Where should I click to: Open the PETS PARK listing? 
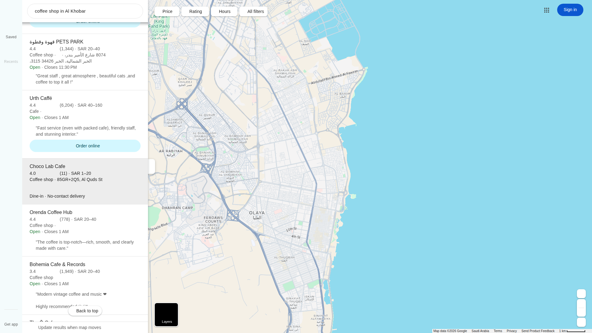click(85, 62)
